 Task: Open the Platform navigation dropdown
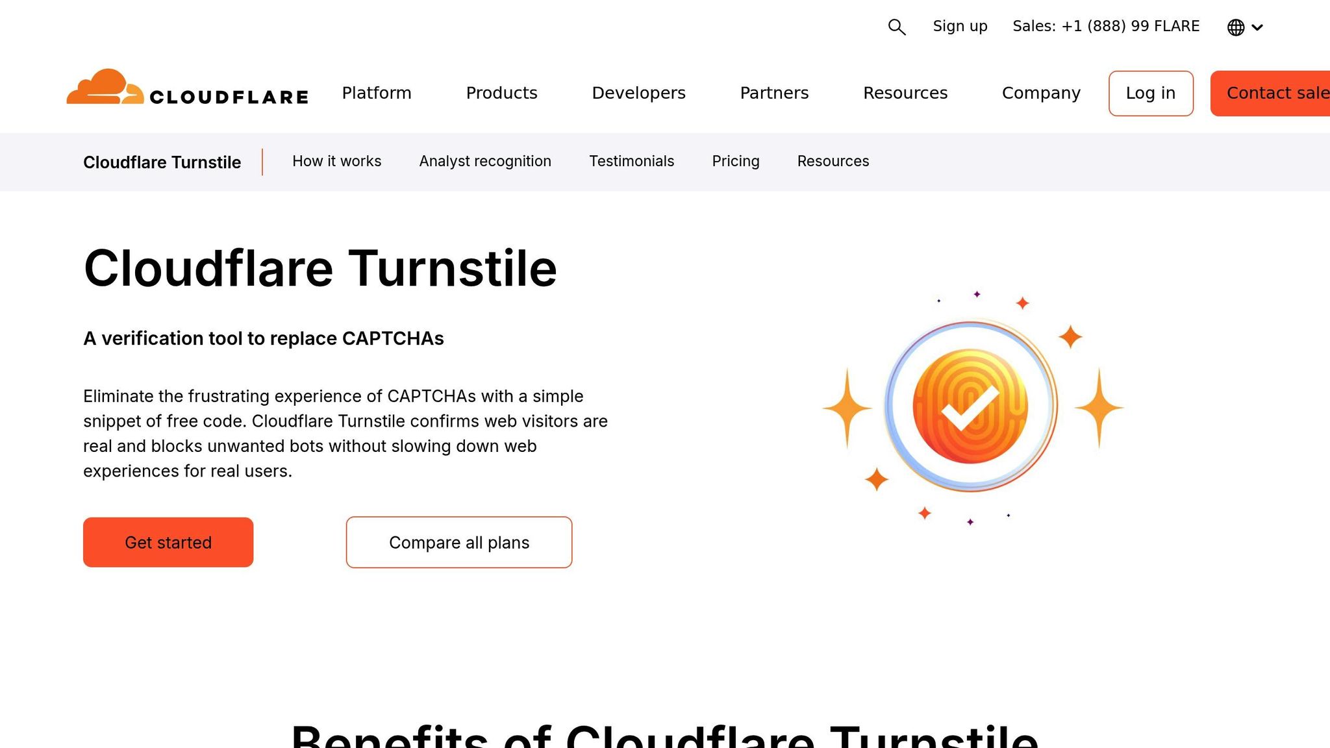coord(377,93)
